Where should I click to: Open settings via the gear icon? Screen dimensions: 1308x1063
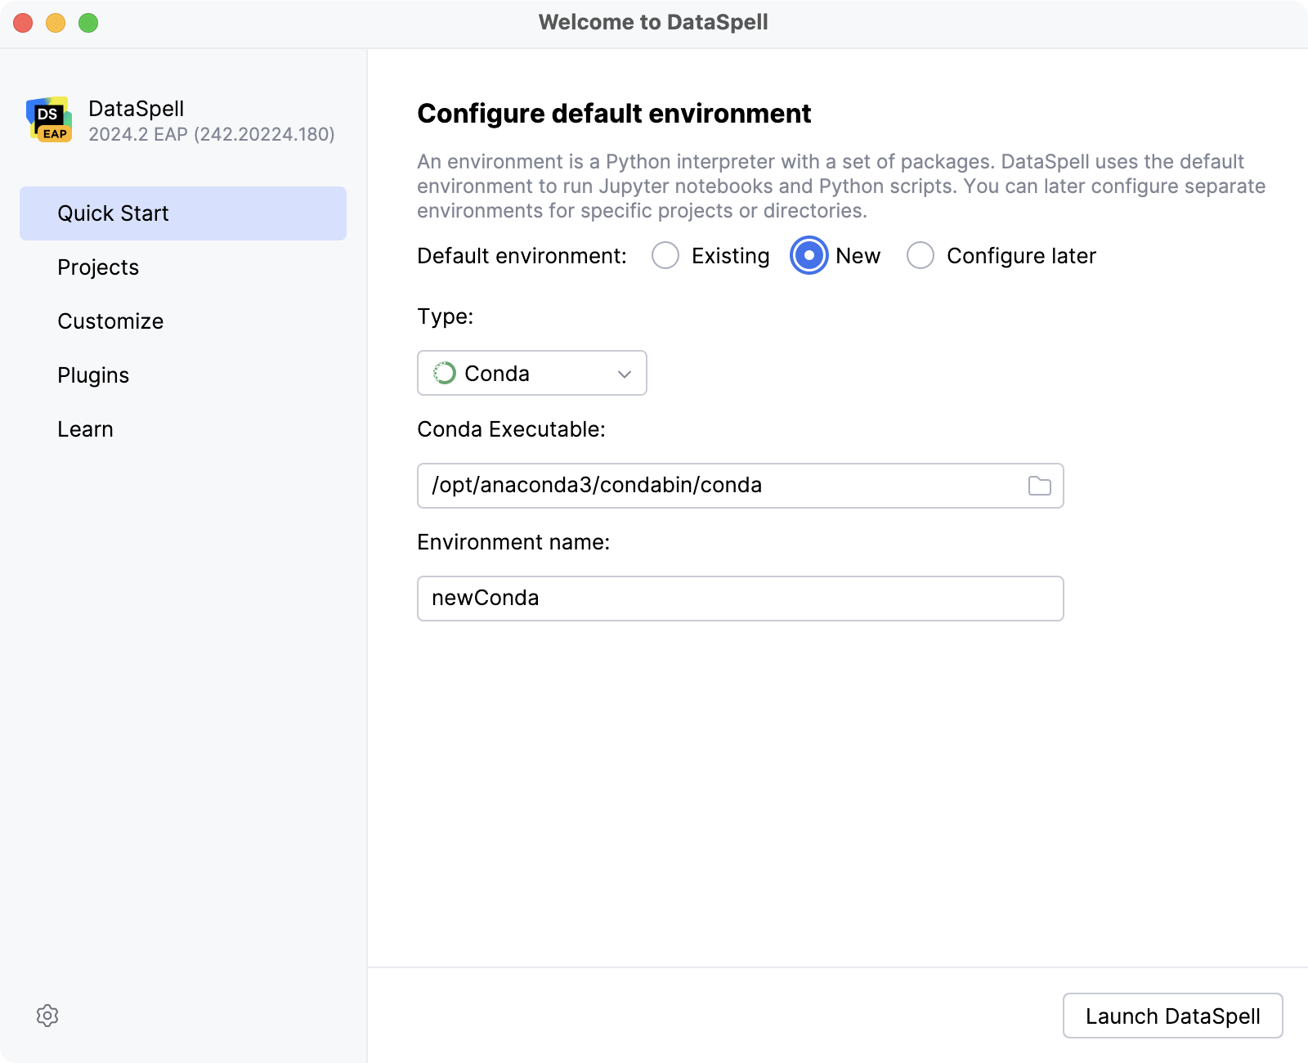47,1016
